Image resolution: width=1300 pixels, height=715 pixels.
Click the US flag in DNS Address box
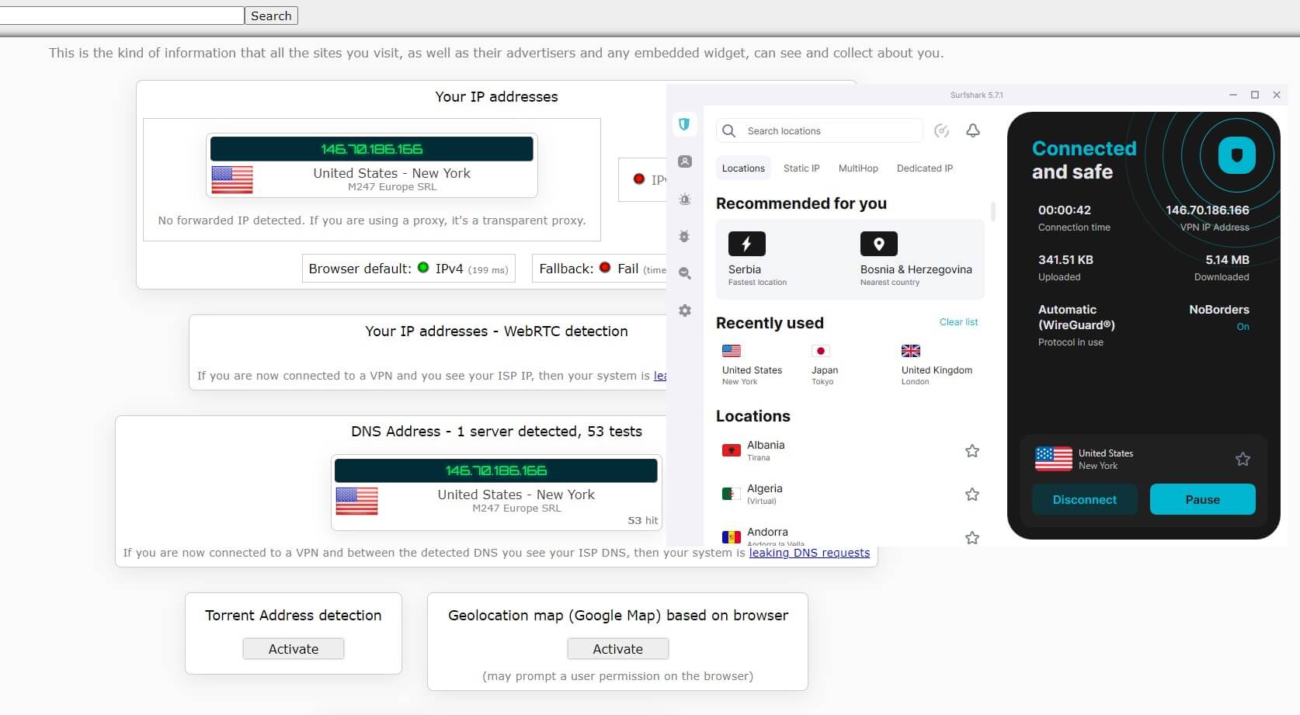click(356, 501)
